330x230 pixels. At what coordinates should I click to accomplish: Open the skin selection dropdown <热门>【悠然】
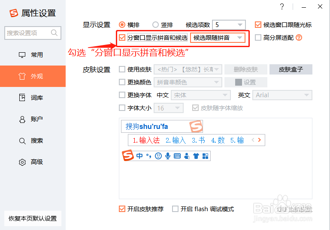tap(188, 69)
